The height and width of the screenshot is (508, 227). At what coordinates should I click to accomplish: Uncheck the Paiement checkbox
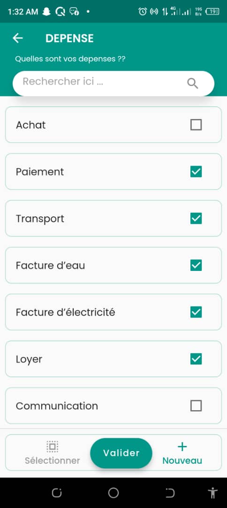tap(196, 172)
